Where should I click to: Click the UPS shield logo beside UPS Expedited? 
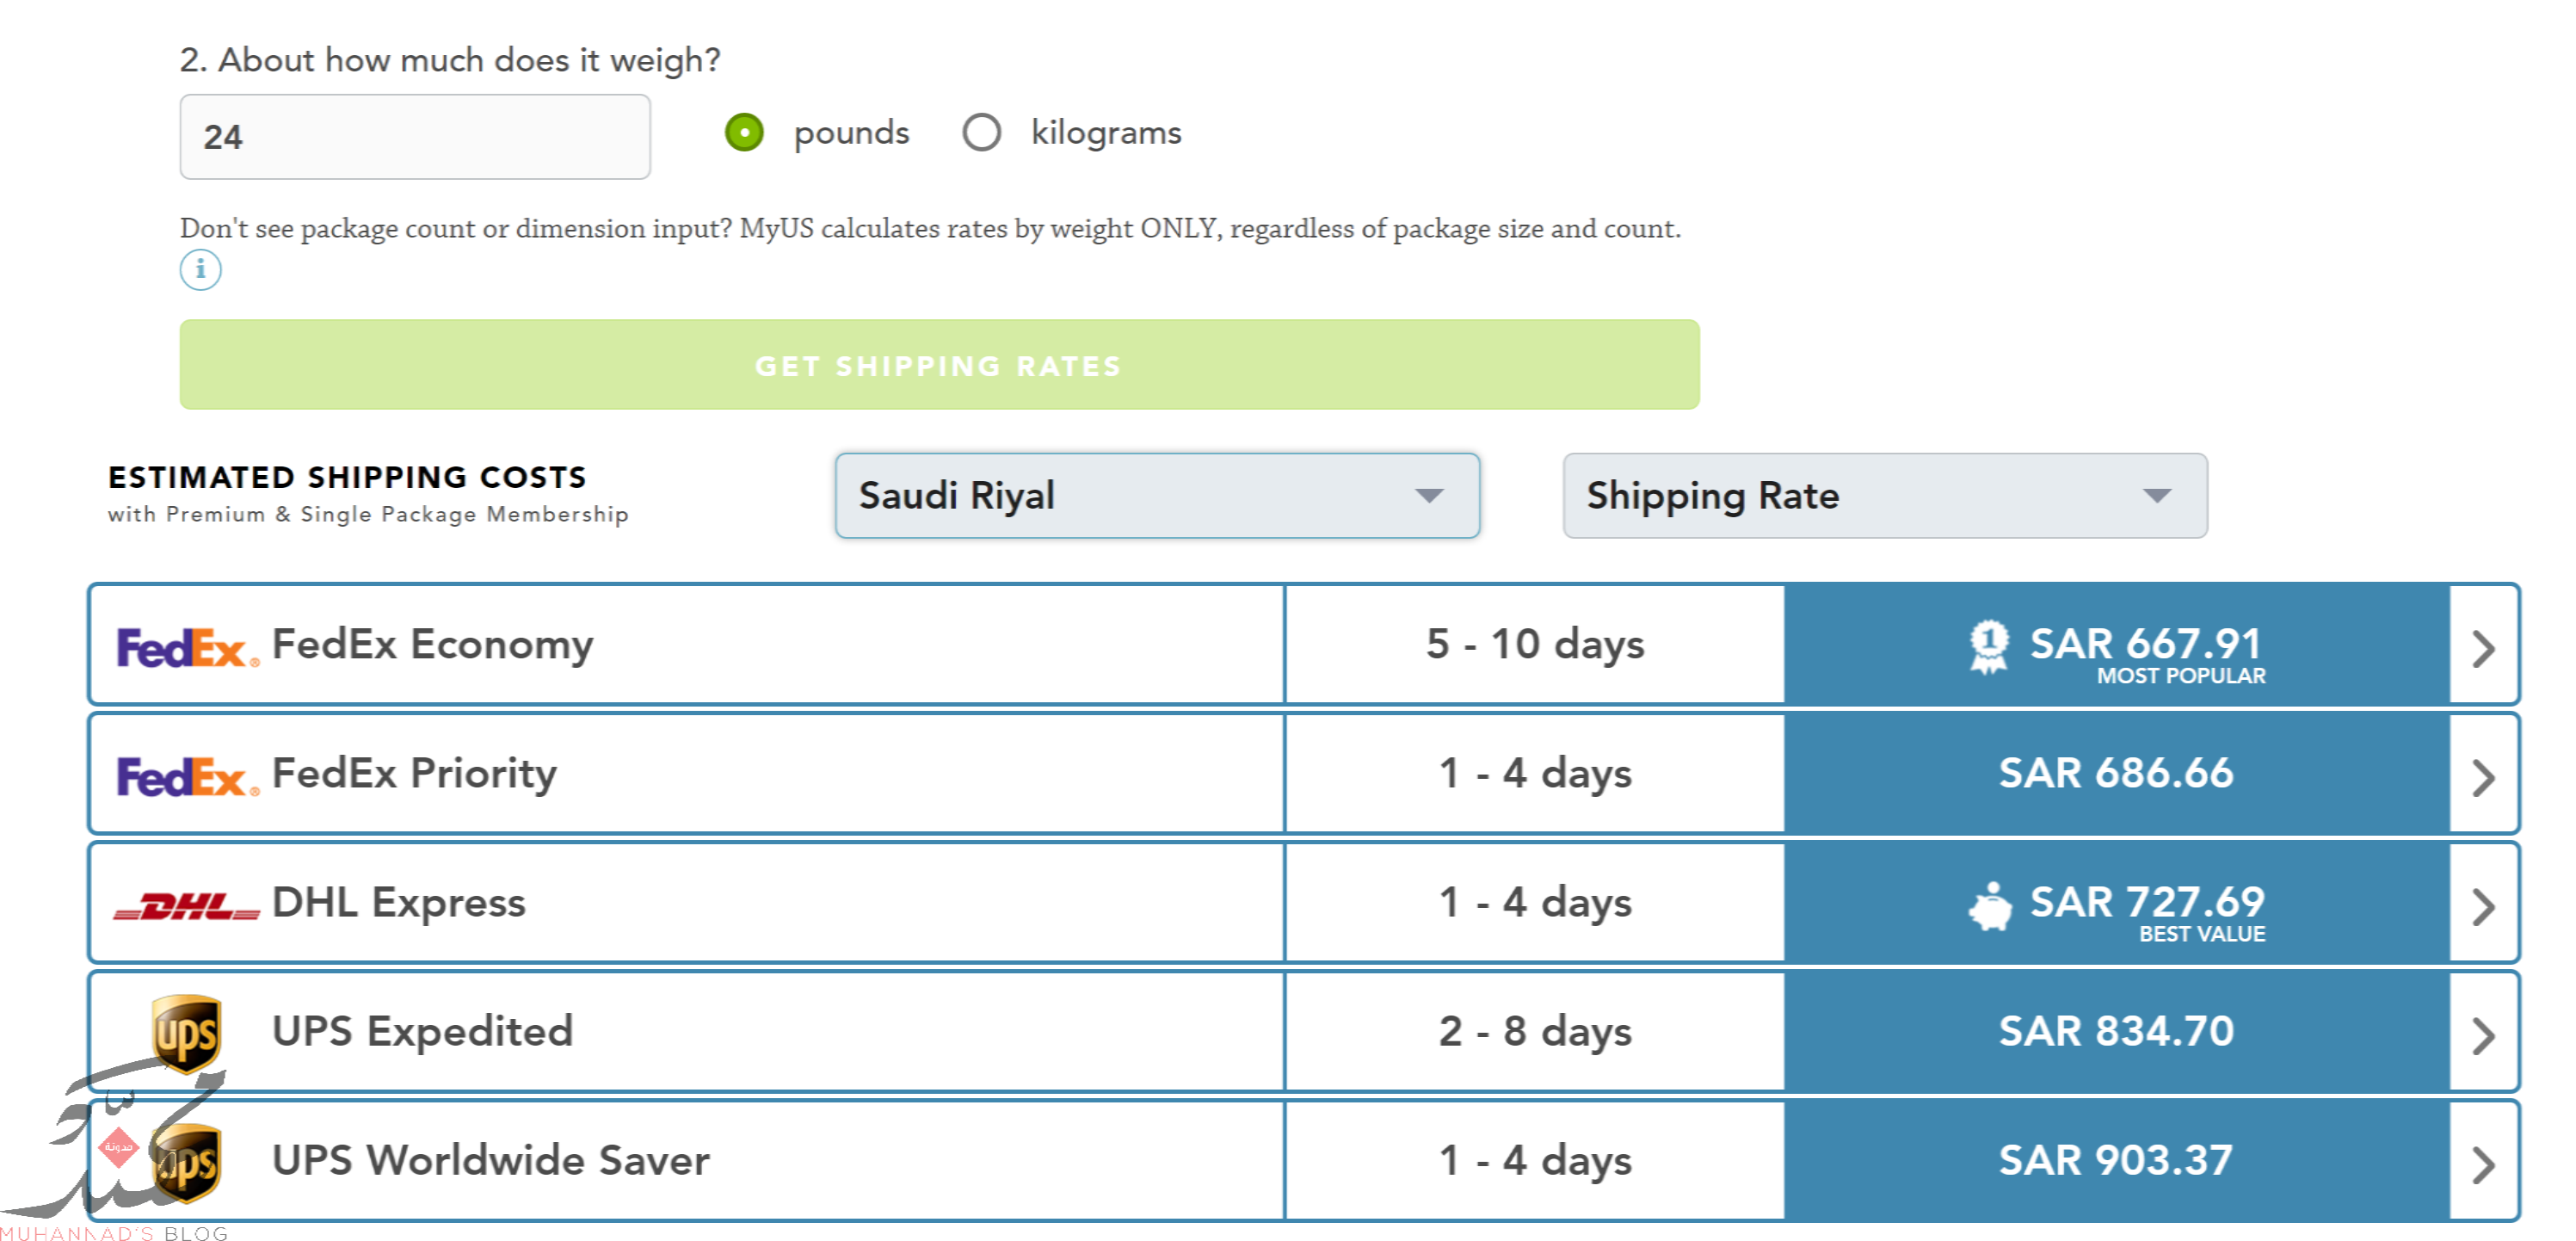[187, 1033]
